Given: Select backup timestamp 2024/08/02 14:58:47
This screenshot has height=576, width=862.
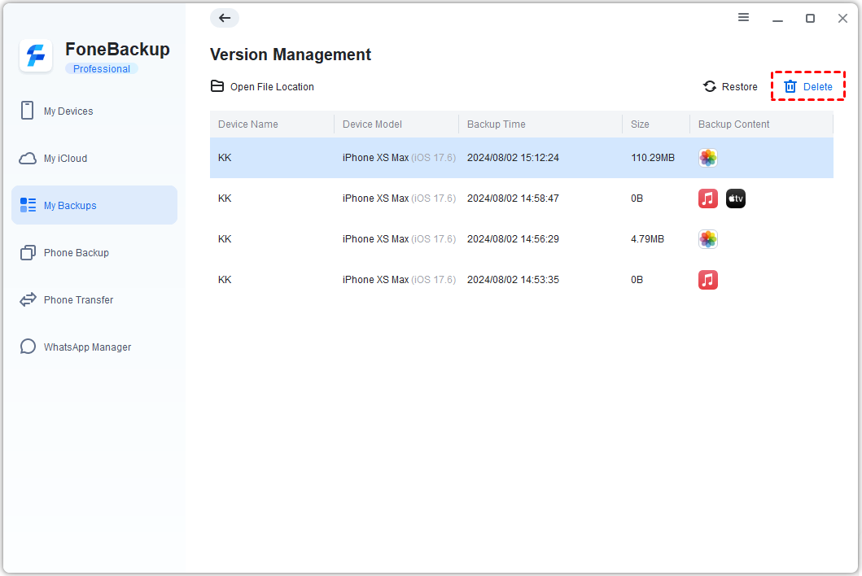Looking at the screenshot, I should pyautogui.click(x=513, y=199).
